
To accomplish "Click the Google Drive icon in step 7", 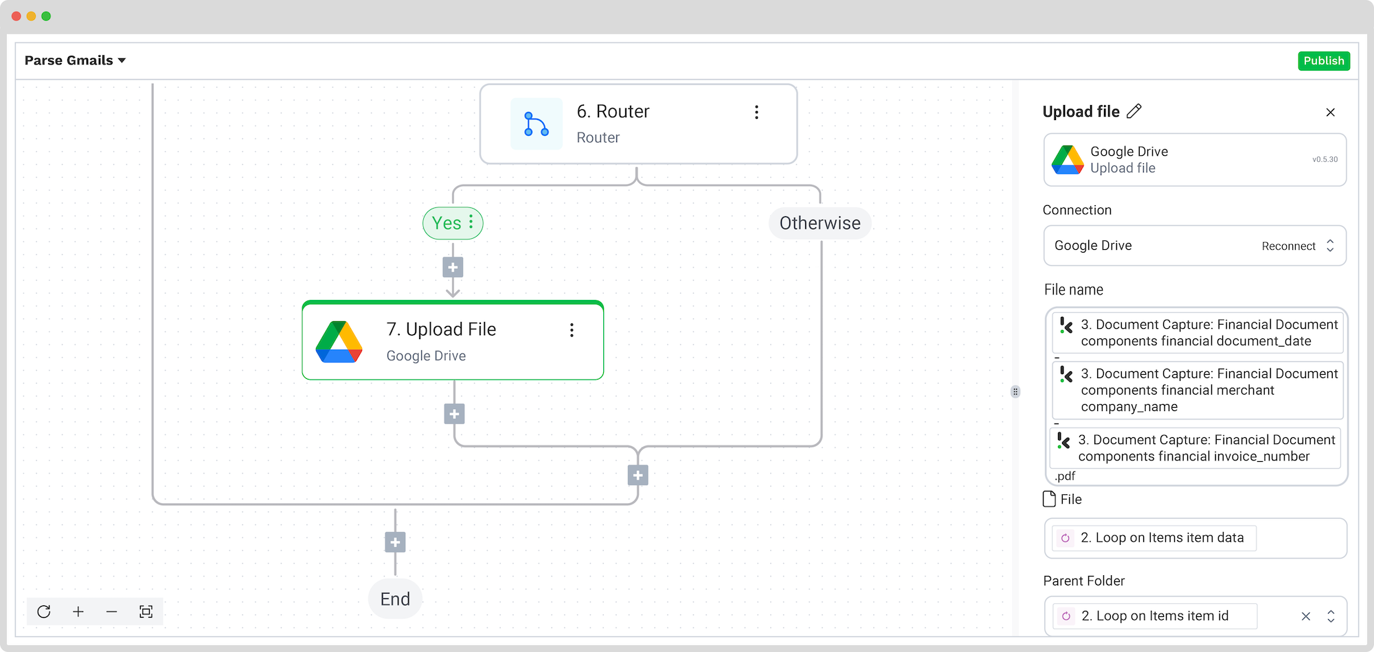I will coord(339,342).
